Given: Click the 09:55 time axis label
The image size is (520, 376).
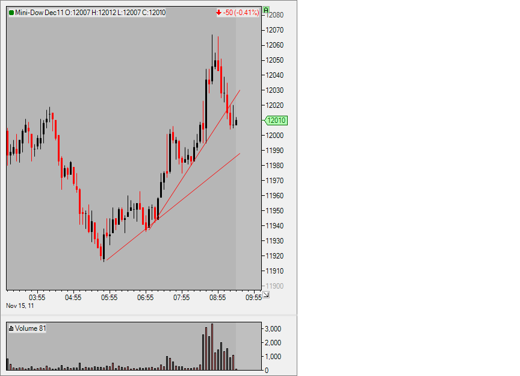Looking at the screenshot, I should tap(254, 298).
